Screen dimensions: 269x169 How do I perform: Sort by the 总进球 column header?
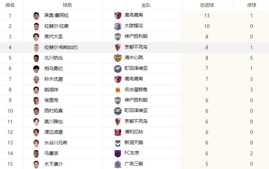[x=207, y=5]
